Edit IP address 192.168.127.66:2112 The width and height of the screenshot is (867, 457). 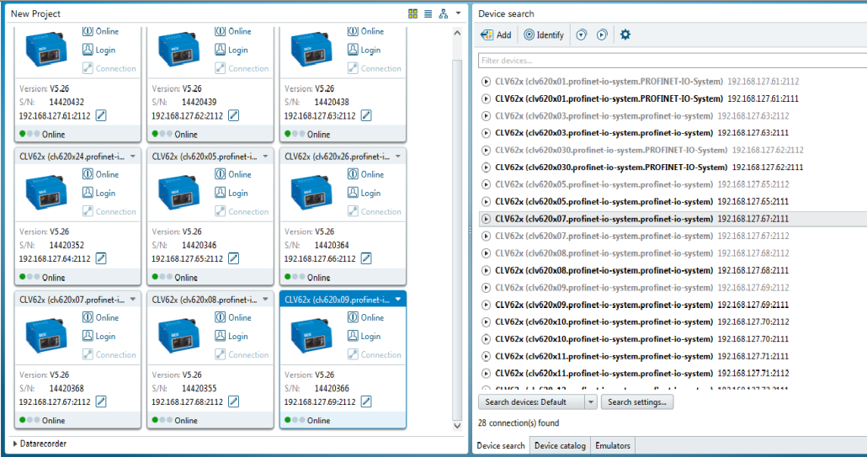(x=366, y=258)
